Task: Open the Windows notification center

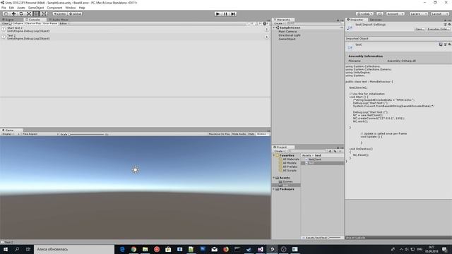Action: (x=445, y=249)
